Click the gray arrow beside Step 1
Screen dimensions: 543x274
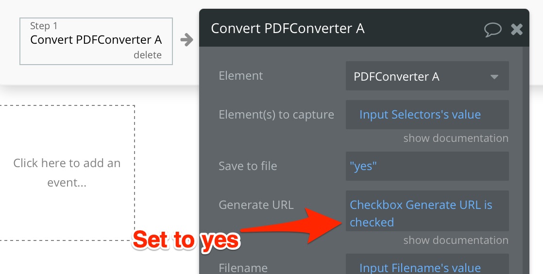(x=187, y=39)
